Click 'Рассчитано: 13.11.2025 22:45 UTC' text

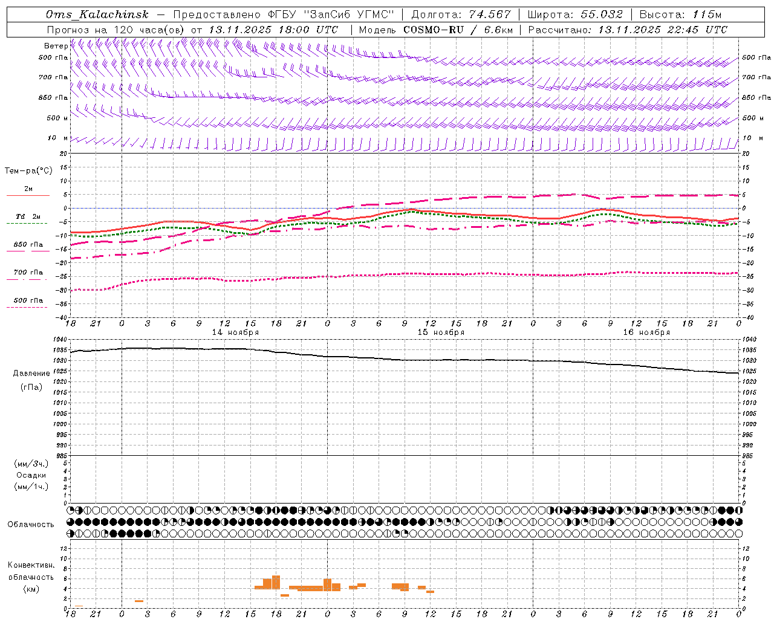click(x=628, y=30)
